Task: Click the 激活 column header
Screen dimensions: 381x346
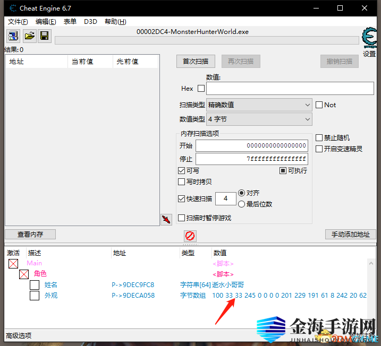Action: 13,253
